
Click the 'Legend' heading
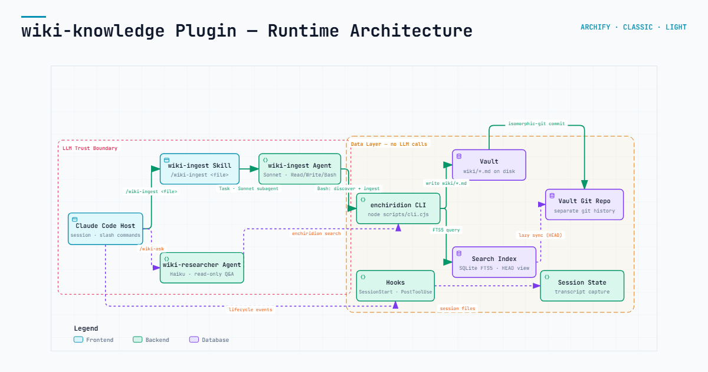(86, 328)
